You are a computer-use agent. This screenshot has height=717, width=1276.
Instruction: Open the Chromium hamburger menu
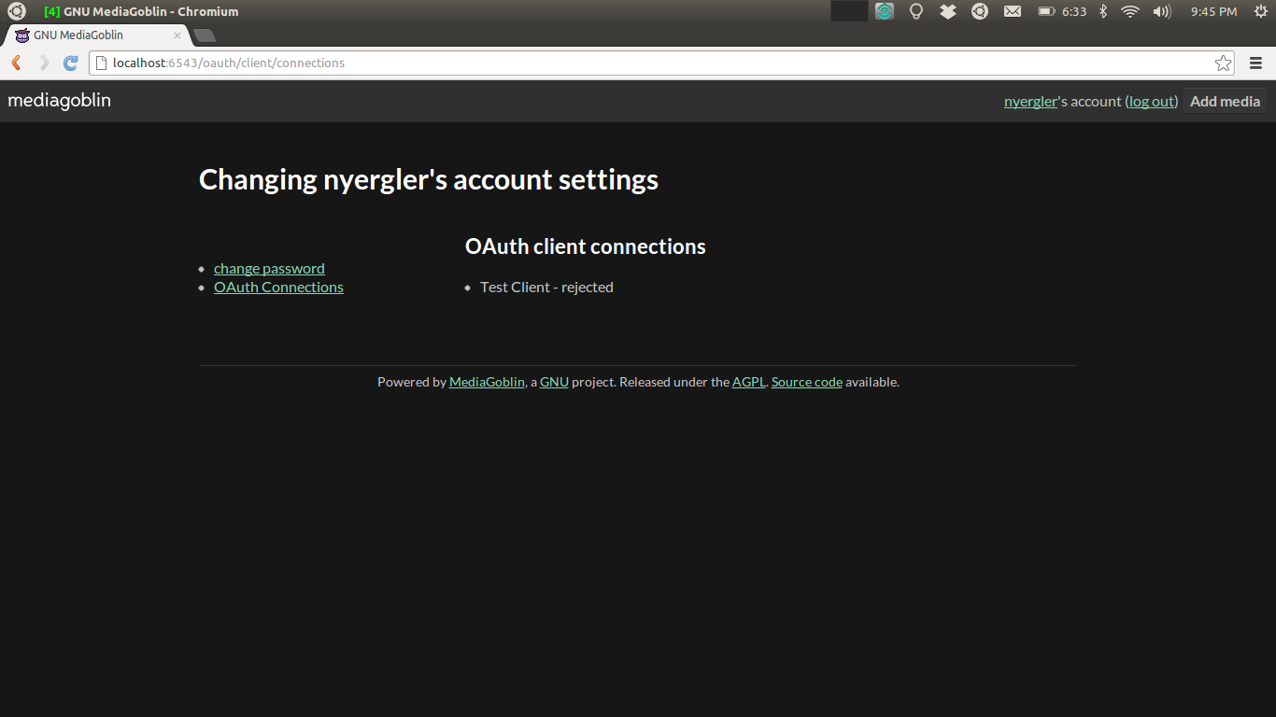click(x=1256, y=63)
